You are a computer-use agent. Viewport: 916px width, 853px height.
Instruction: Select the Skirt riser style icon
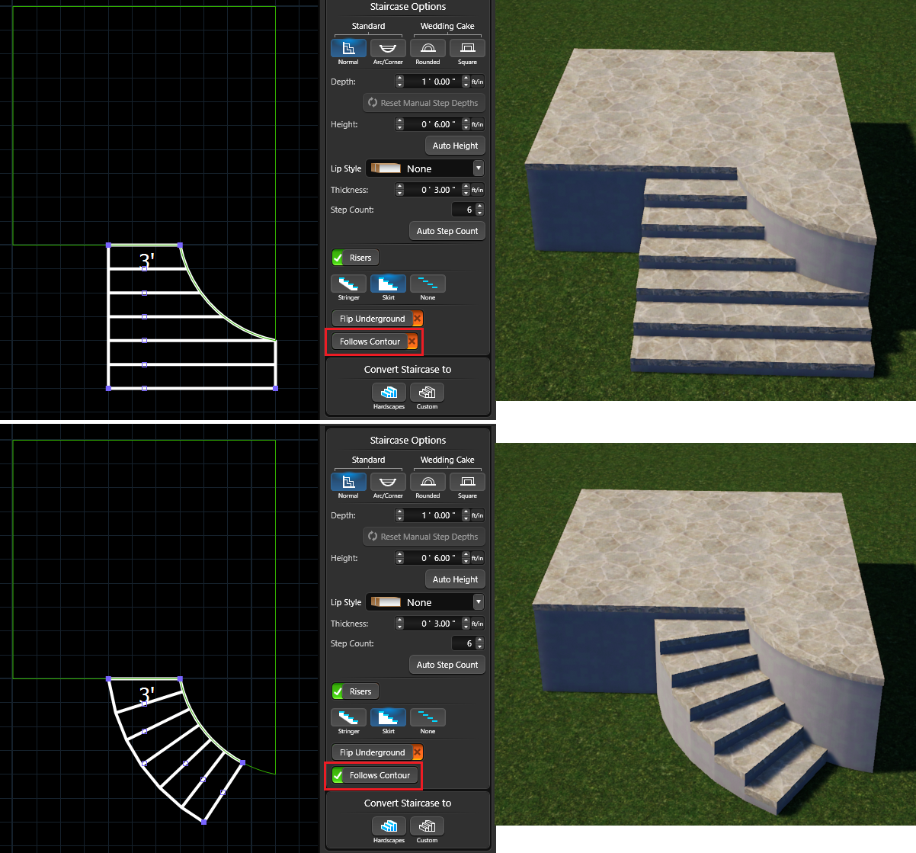[388, 283]
